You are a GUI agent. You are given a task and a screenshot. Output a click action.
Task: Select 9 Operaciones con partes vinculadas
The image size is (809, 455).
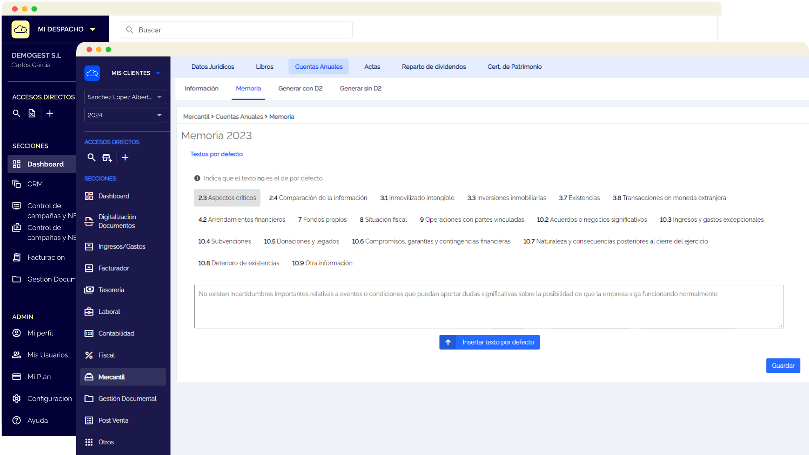(472, 219)
